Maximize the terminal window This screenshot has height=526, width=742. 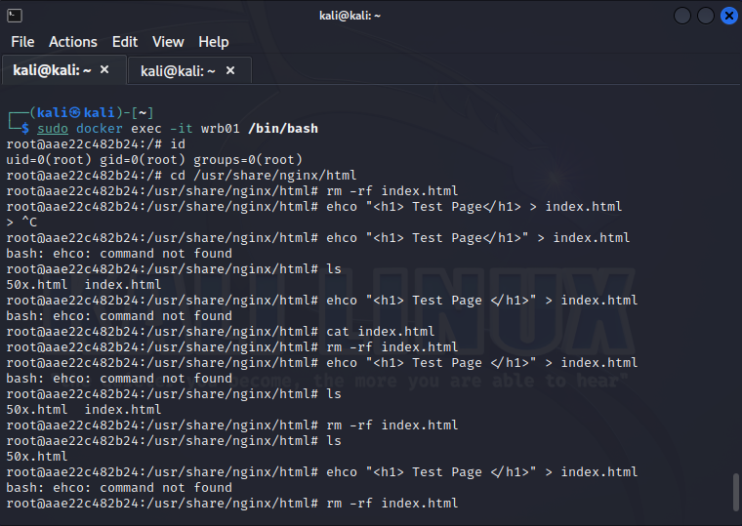click(x=706, y=16)
